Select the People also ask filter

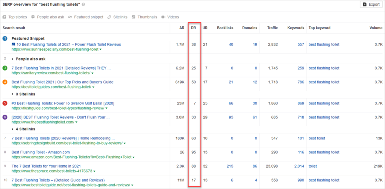click(x=47, y=17)
